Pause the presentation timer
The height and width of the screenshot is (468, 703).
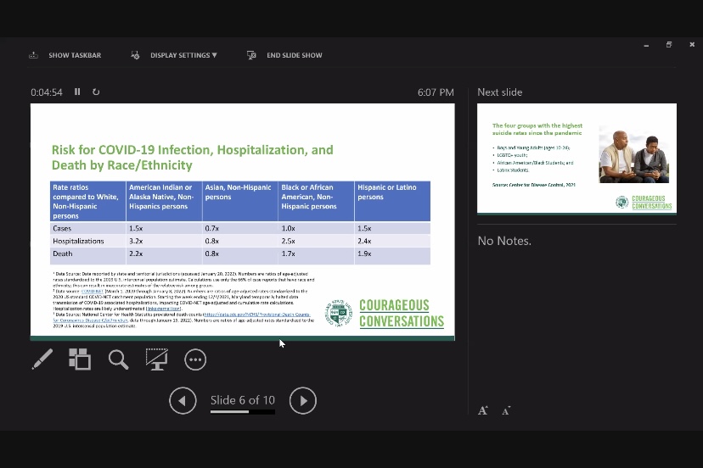[77, 92]
